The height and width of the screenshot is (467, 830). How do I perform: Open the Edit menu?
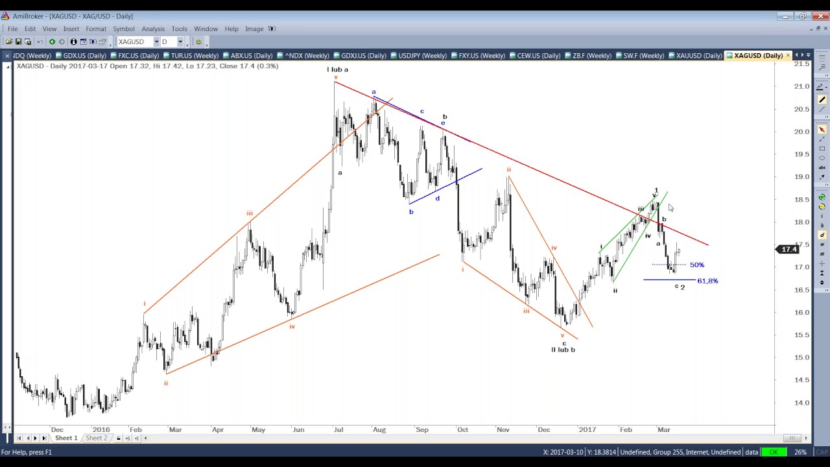[30, 29]
